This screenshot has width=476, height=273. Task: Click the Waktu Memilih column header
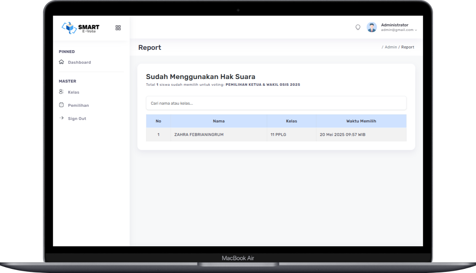(361, 121)
